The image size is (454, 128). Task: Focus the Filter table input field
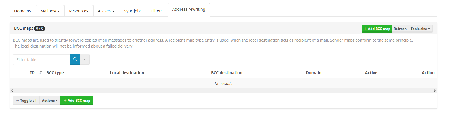41,59
